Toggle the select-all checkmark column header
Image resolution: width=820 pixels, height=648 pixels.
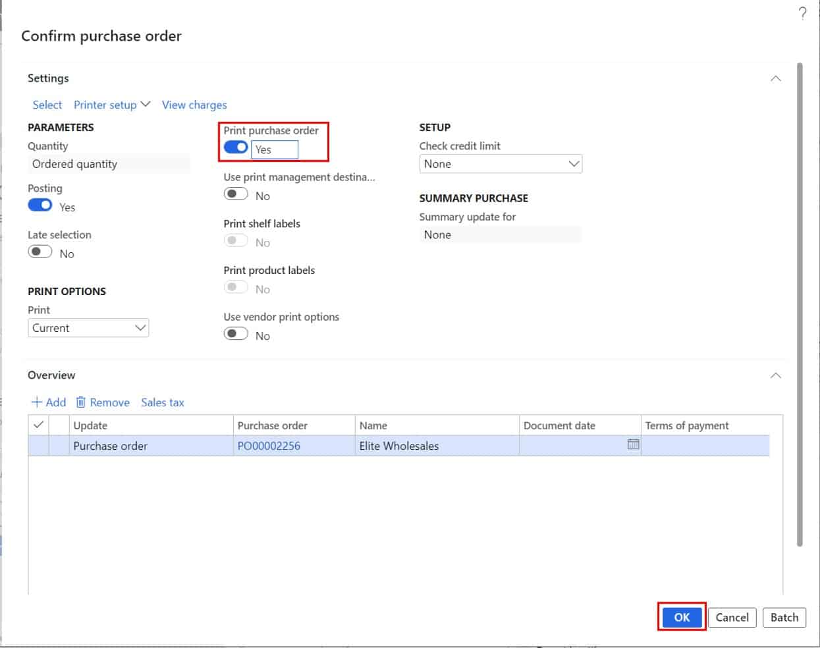(38, 425)
